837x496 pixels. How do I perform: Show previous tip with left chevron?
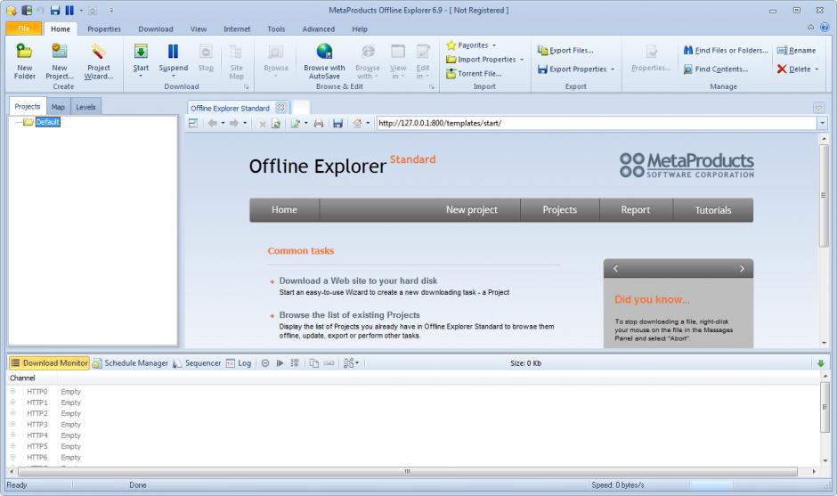pyautogui.click(x=615, y=269)
